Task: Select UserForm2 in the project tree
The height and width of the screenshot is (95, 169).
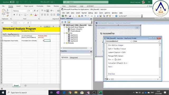Action: coord(74,37)
